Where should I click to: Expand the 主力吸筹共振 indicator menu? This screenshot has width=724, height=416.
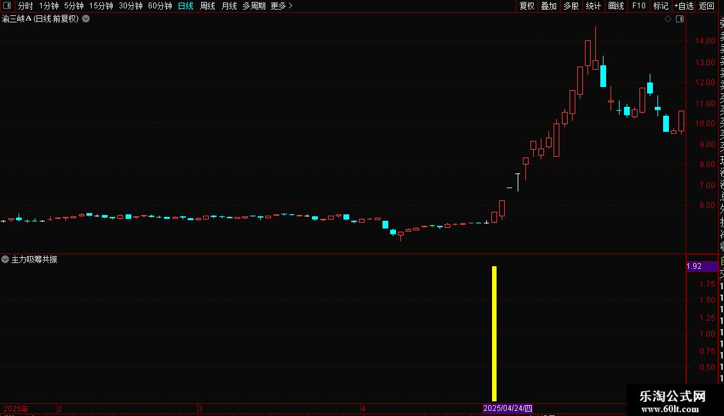point(5,259)
